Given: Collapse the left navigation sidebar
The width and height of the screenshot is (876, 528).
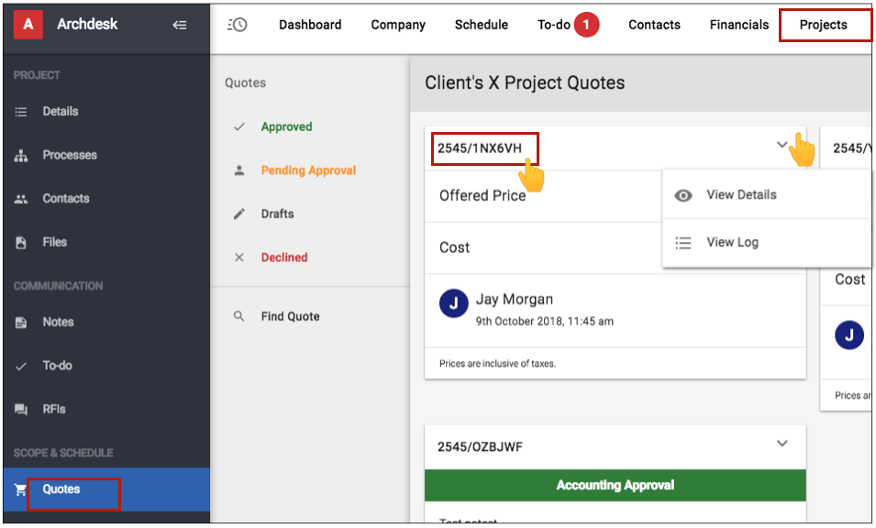Looking at the screenshot, I should [180, 25].
